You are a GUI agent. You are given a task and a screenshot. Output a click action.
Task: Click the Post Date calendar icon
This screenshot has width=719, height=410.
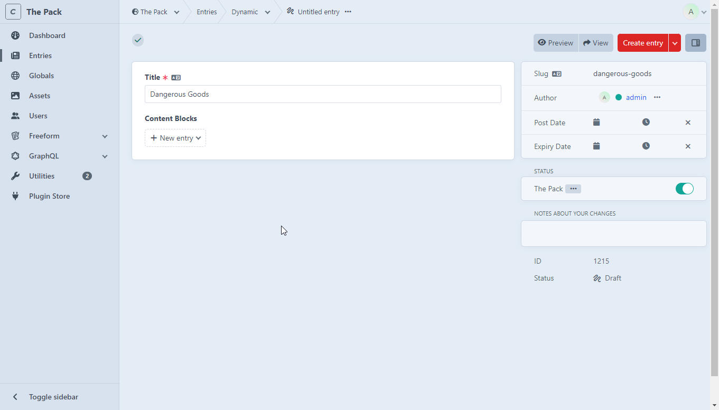[596, 122]
